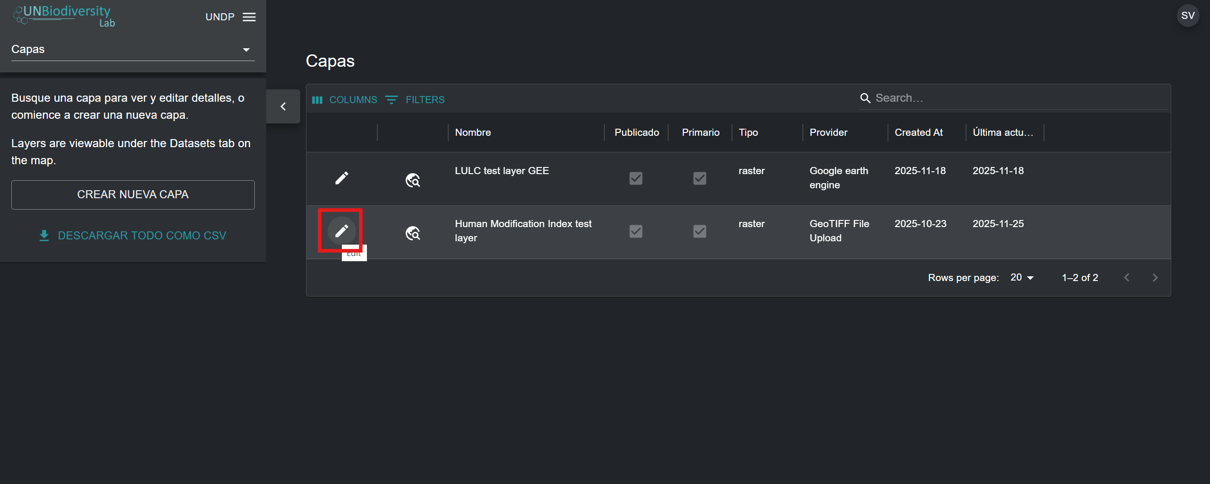Open the FILTERS panel
The width and height of the screenshot is (1210, 484).
click(x=415, y=100)
